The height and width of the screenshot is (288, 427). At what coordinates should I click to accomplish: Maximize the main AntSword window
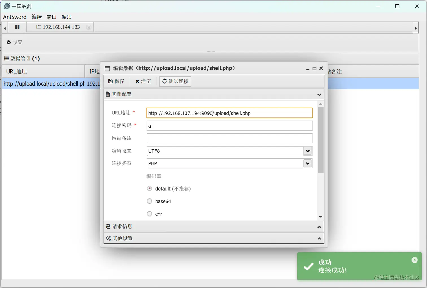397,6
